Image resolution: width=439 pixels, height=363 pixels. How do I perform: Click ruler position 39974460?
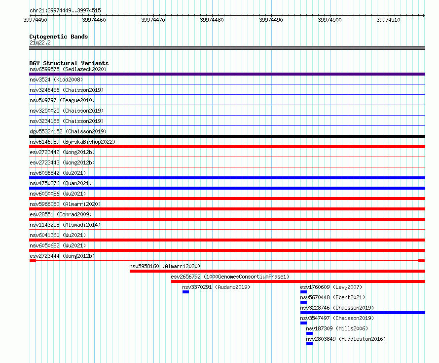point(94,20)
